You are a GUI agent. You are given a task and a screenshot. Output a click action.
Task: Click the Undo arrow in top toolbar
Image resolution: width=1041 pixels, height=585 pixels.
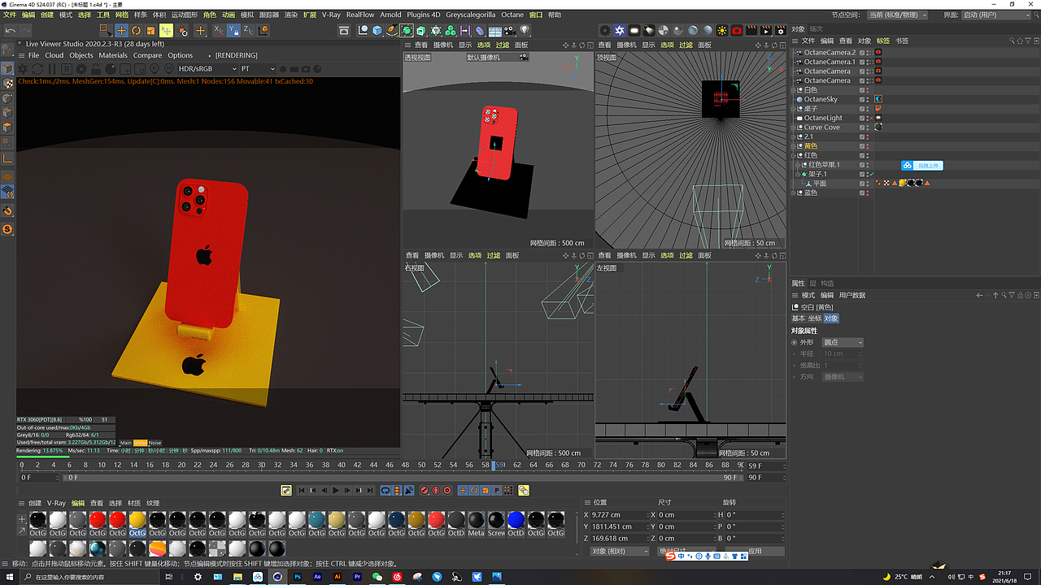(11, 31)
